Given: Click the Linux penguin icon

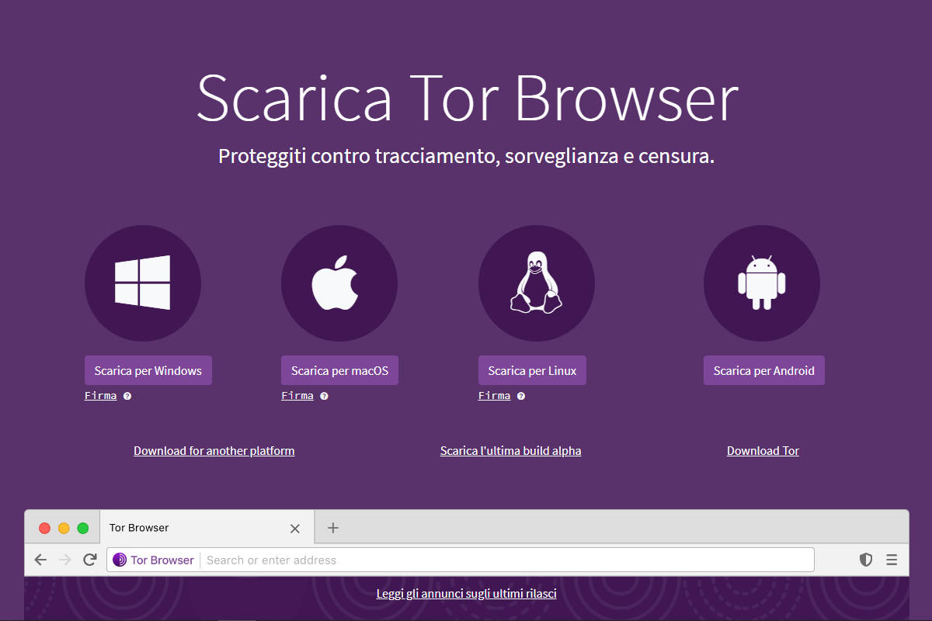Looking at the screenshot, I should pos(536,283).
